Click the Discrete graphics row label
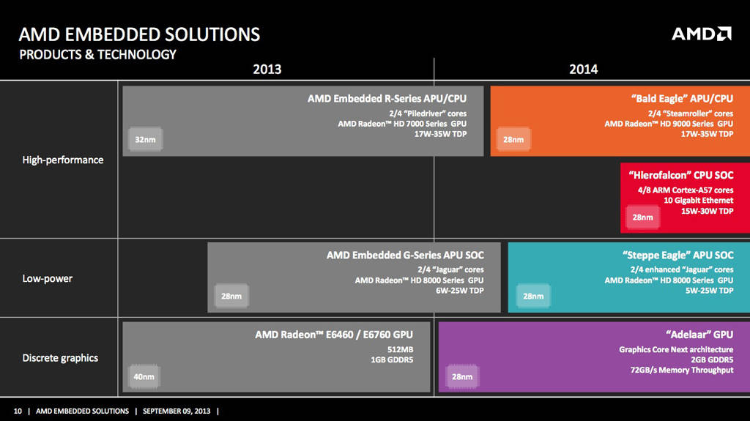Image resolution: width=750 pixels, height=421 pixels. 60,358
